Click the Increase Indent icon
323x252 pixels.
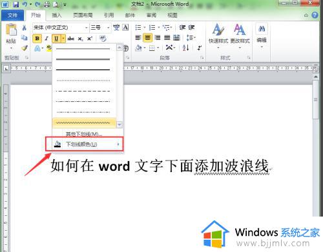[191, 28]
